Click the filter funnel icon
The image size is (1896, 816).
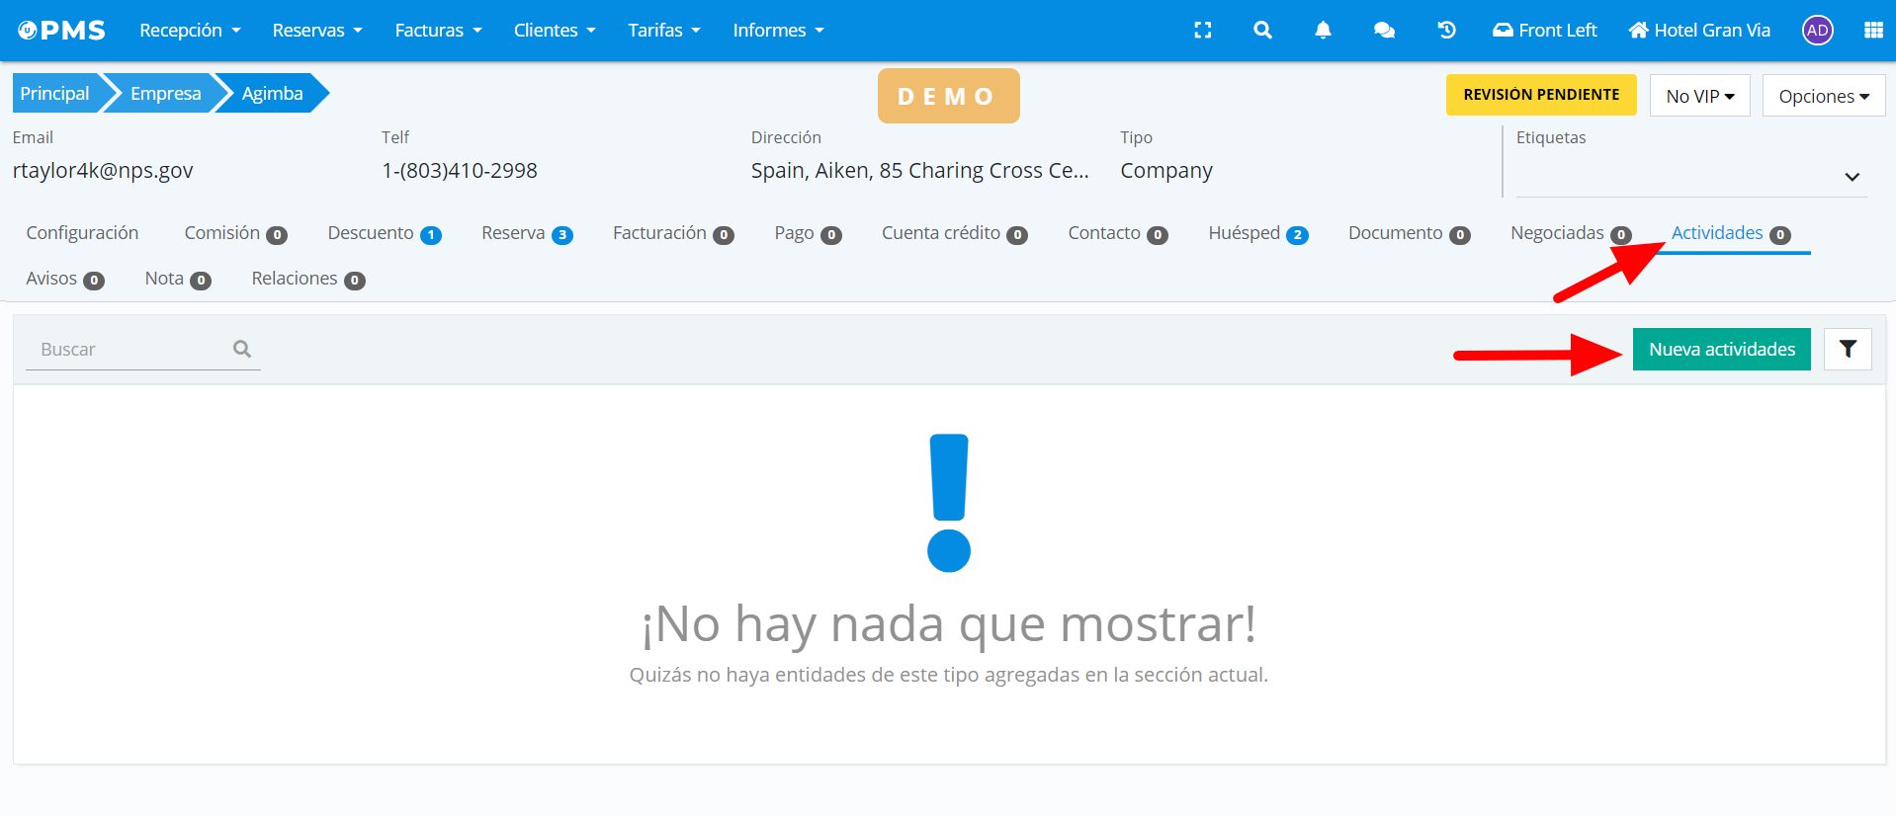(1847, 349)
